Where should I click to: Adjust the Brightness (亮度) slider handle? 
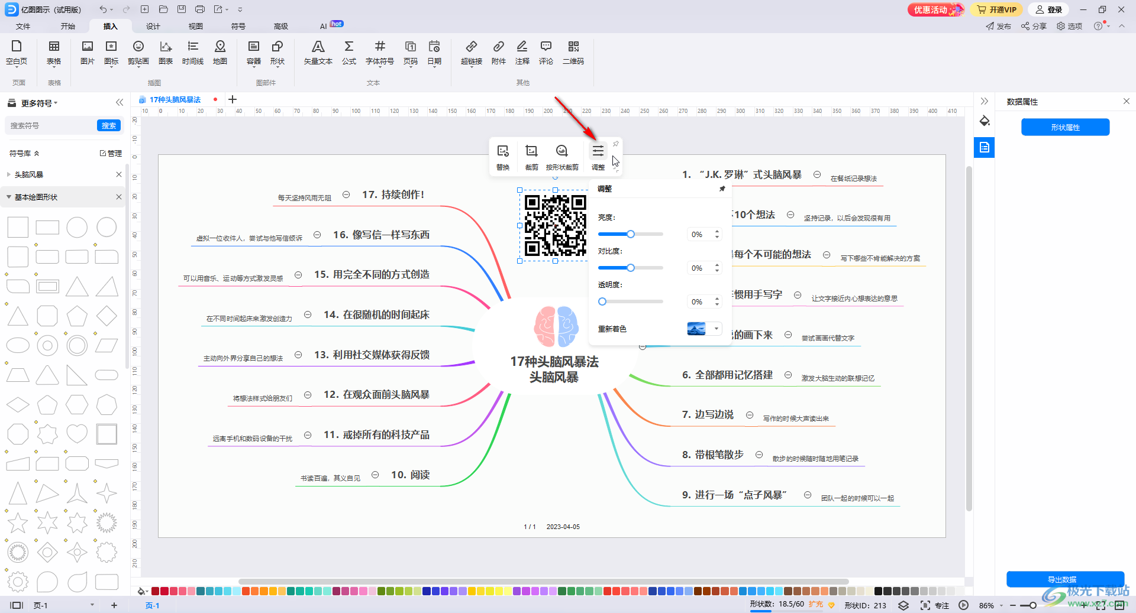[x=631, y=234]
